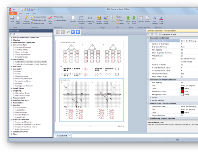This screenshot has height=152, width=198.
Task: Toggle Show Key checkmark button
Action: point(50,20)
